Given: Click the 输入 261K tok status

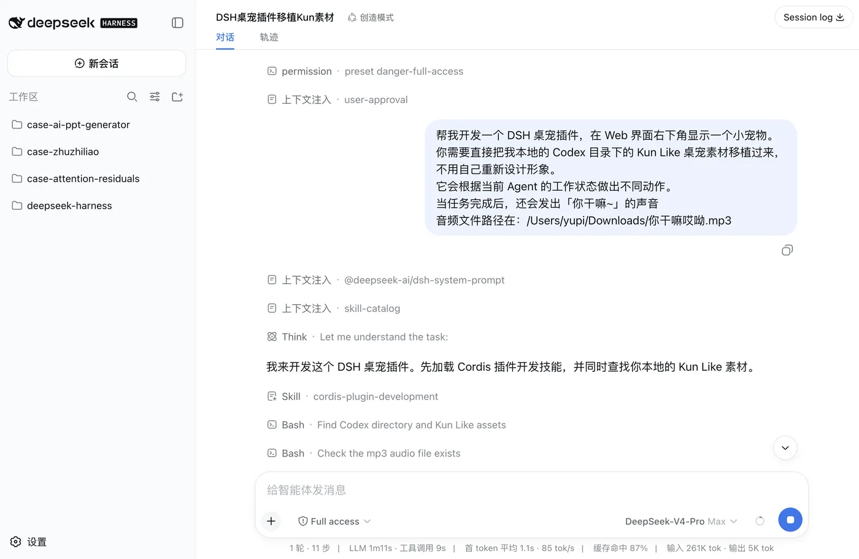Looking at the screenshot, I should coord(694,548).
